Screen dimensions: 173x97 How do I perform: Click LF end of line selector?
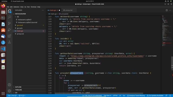[x=120, y=96]
